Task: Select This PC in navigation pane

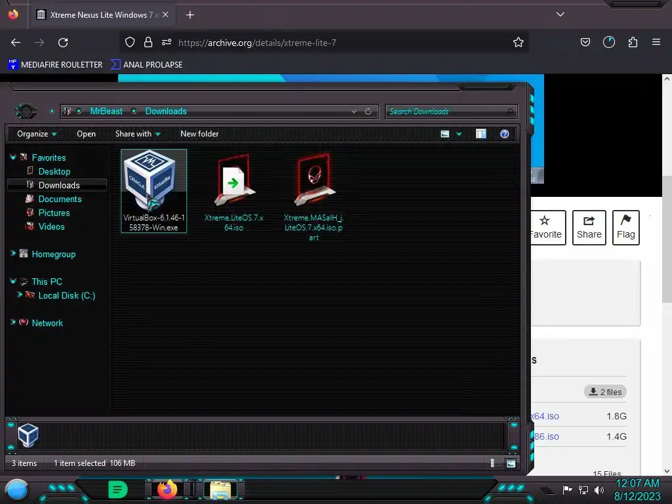Action: click(47, 282)
